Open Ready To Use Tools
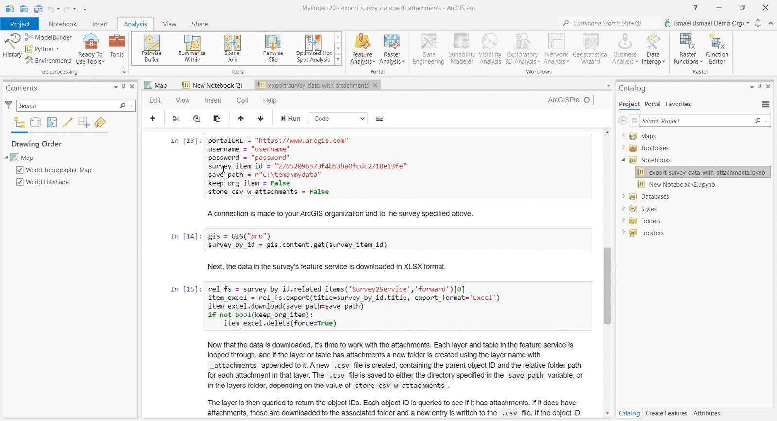 90,49
